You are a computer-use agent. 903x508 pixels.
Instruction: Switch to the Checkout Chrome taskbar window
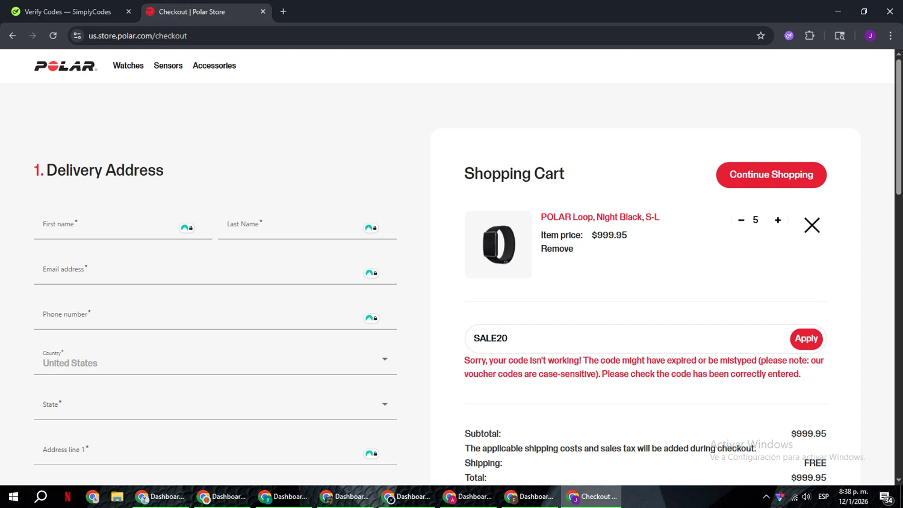pos(592,497)
